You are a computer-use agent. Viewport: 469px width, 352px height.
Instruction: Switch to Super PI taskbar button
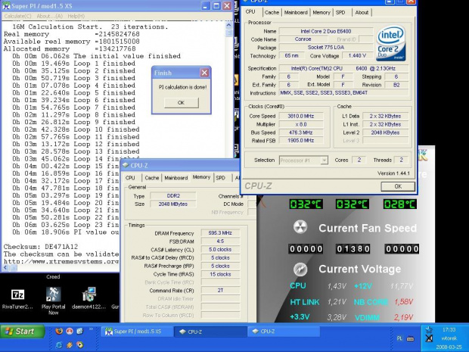click(137, 332)
